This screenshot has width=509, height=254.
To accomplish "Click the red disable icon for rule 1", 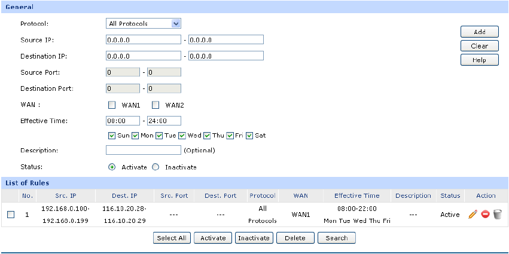I will click(485, 215).
